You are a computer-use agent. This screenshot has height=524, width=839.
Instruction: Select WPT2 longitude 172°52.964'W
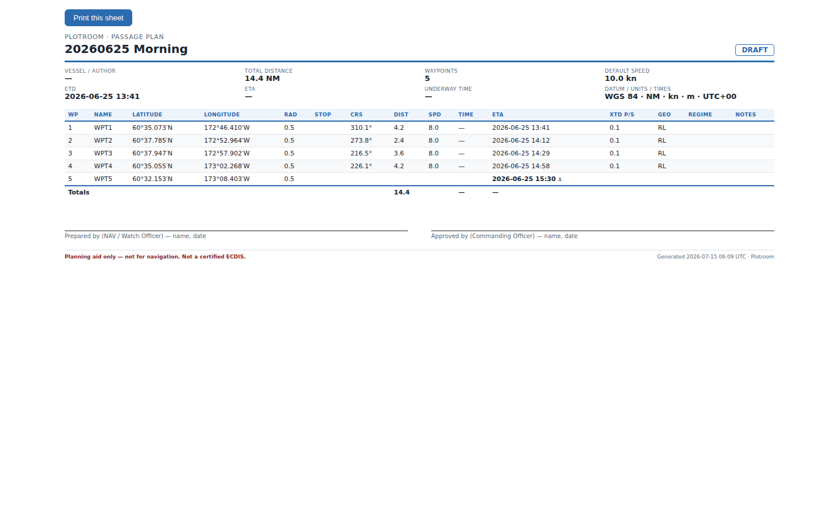pos(227,140)
